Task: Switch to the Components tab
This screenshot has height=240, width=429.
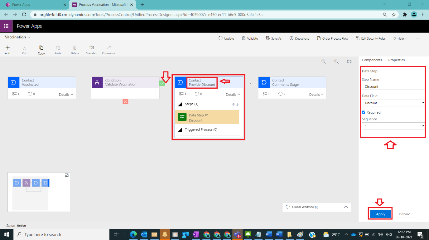Action: pyautogui.click(x=372, y=60)
